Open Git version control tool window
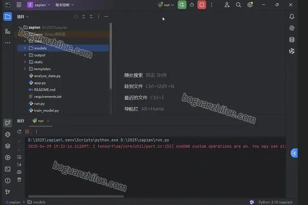This screenshot has height=205, width=308. pyautogui.click(x=8, y=192)
